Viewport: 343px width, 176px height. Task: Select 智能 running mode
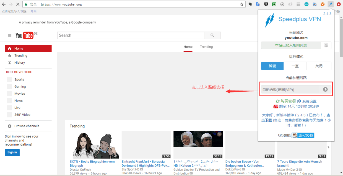click(272, 66)
